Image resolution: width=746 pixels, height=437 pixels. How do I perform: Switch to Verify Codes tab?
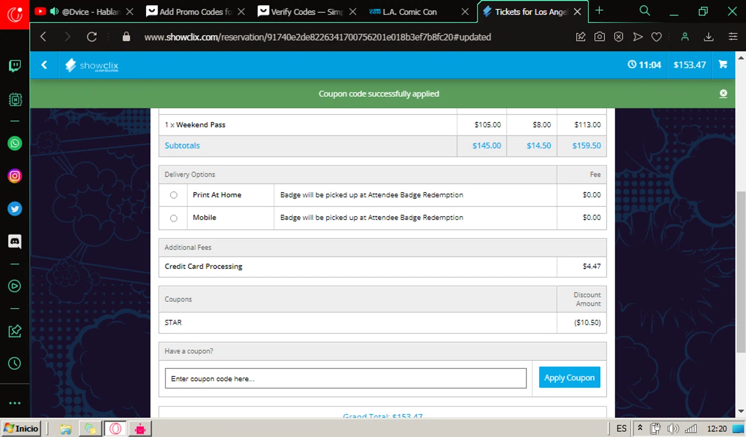[306, 11]
